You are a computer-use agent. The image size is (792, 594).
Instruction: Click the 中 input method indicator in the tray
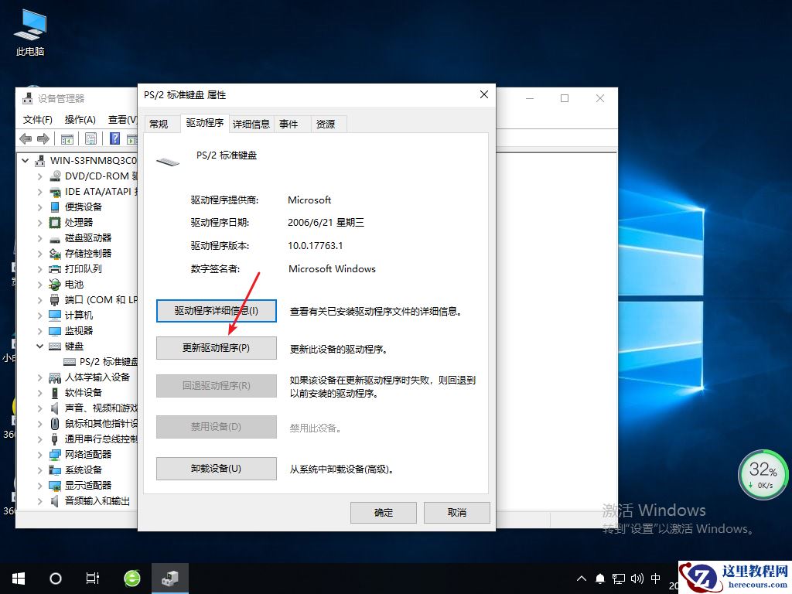[x=655, y=578]
